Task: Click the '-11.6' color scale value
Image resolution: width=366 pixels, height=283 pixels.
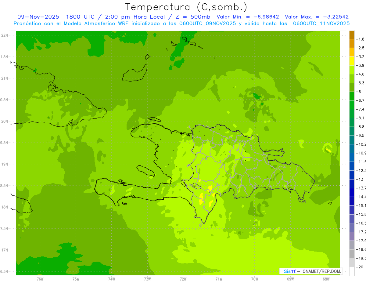Action: coord(361,162)
